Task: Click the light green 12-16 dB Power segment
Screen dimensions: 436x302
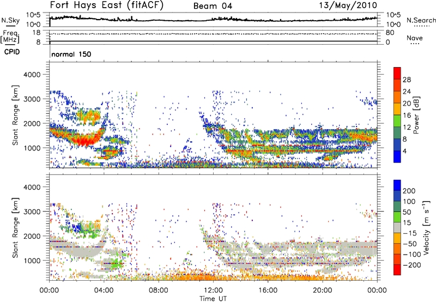Action: [x=397, y=121]
